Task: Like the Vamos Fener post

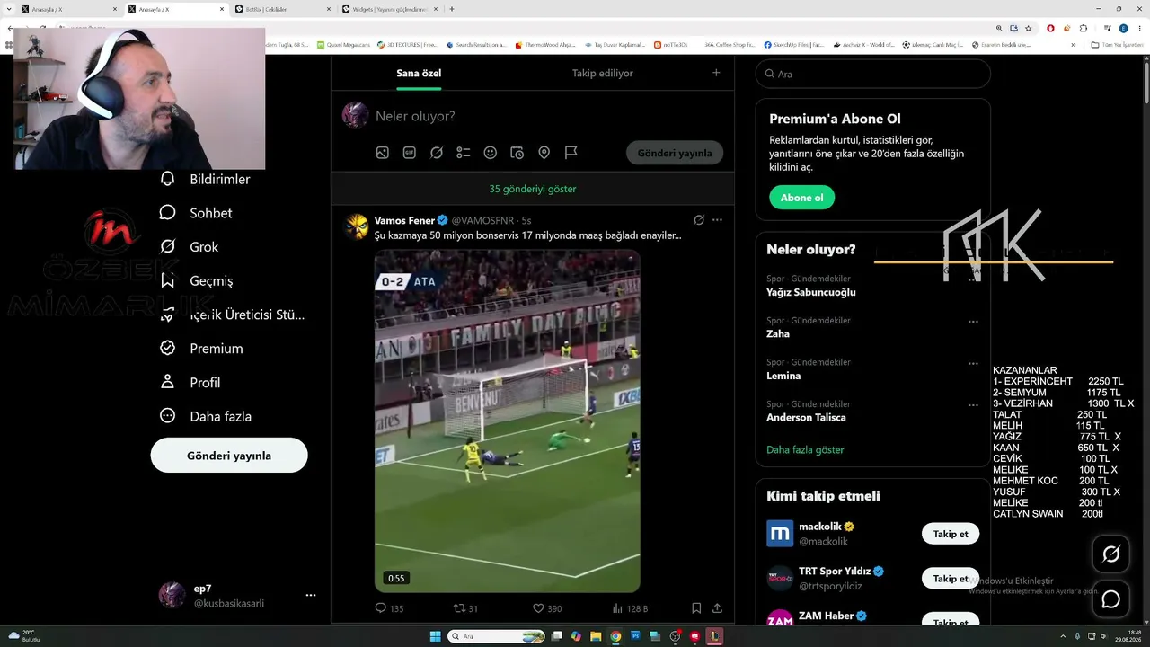Action: point(547,608)
